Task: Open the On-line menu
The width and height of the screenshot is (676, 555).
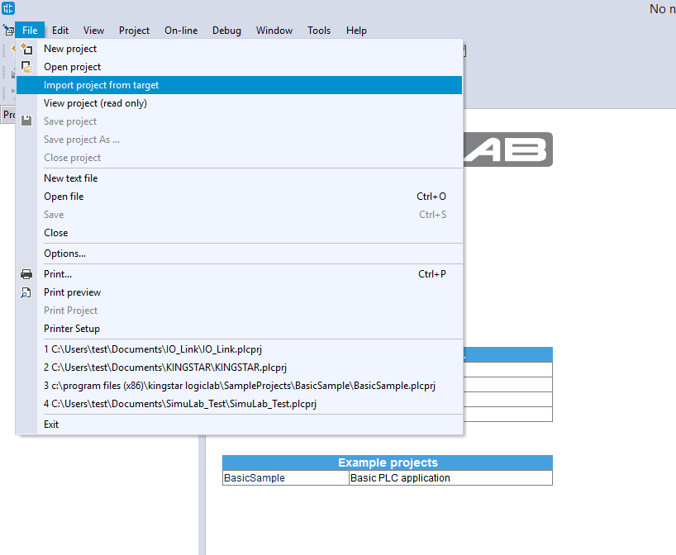Action: click(x=181, y=31)
